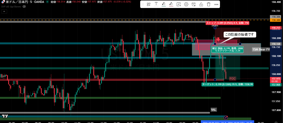Click the POC label near red line
283x123 pixels.
coord(233,78)
